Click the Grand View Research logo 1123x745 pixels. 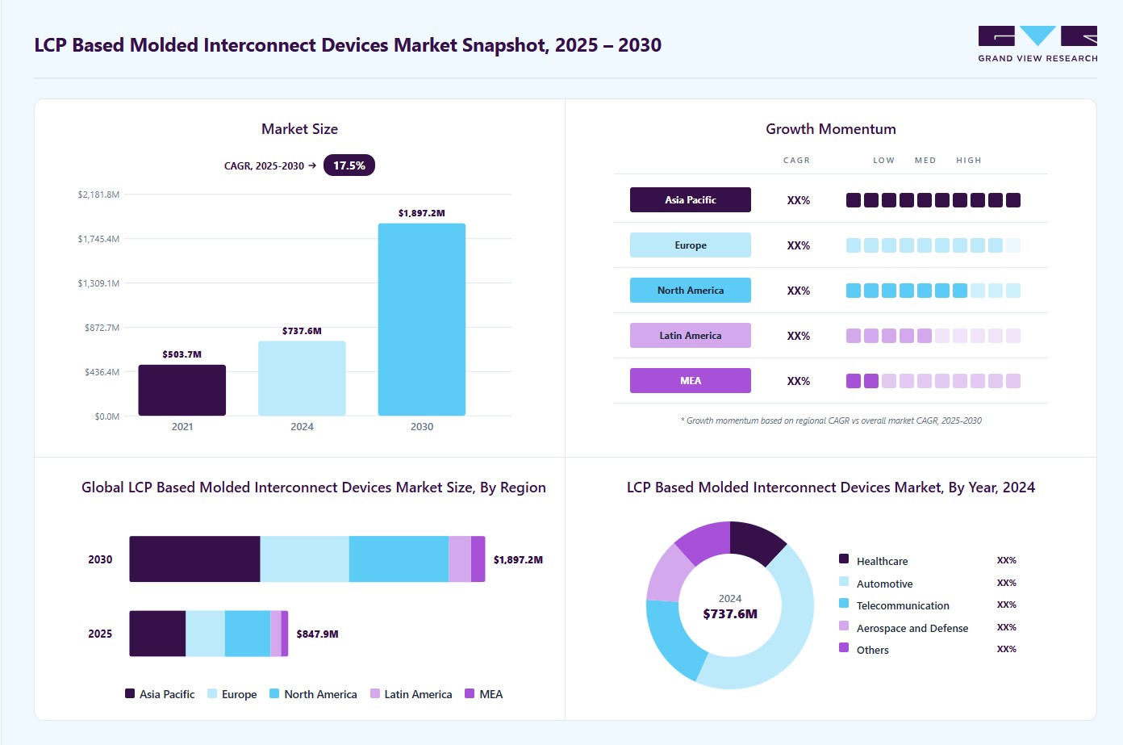coord(1037,44)
